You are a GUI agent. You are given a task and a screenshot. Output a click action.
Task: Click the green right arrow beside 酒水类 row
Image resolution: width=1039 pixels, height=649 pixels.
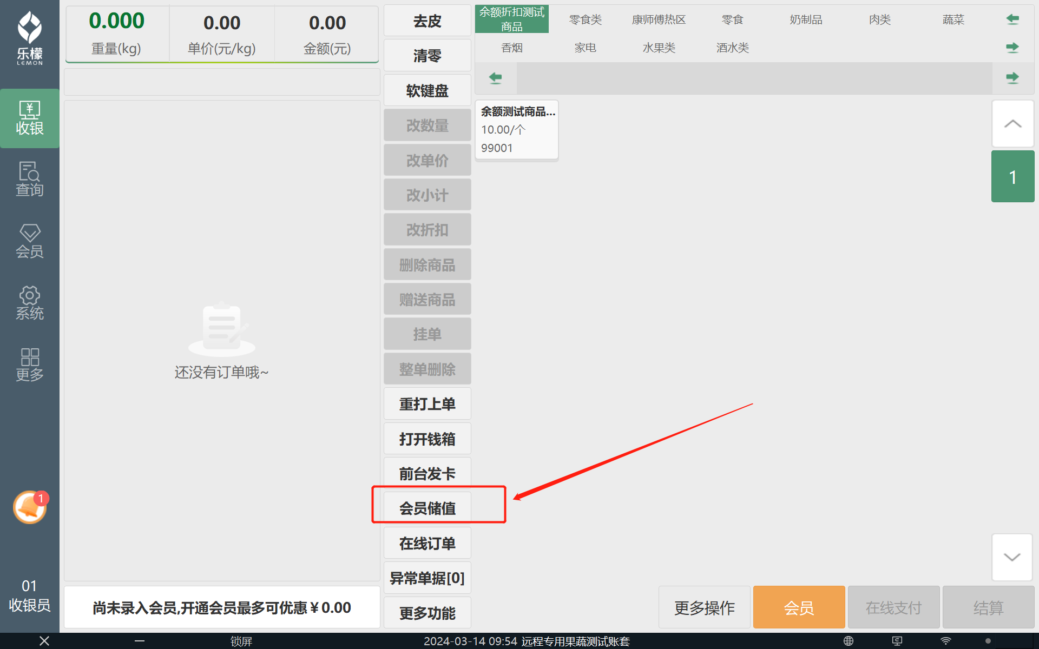(1012, 48)
